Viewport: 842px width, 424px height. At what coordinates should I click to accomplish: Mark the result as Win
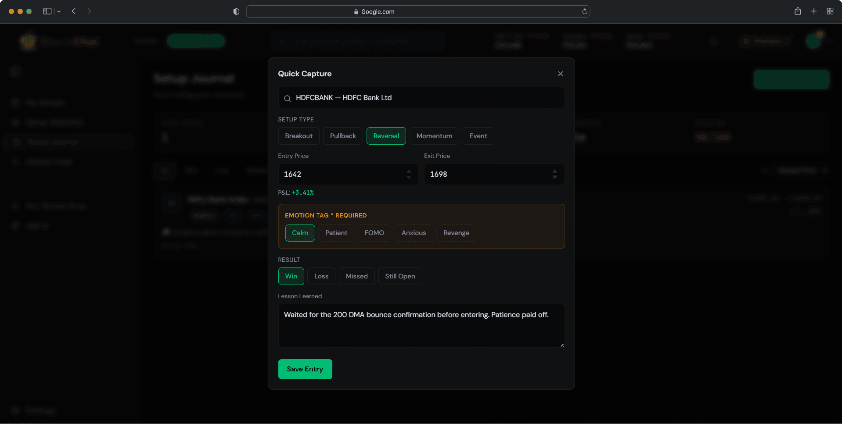[x=291, y=276]
